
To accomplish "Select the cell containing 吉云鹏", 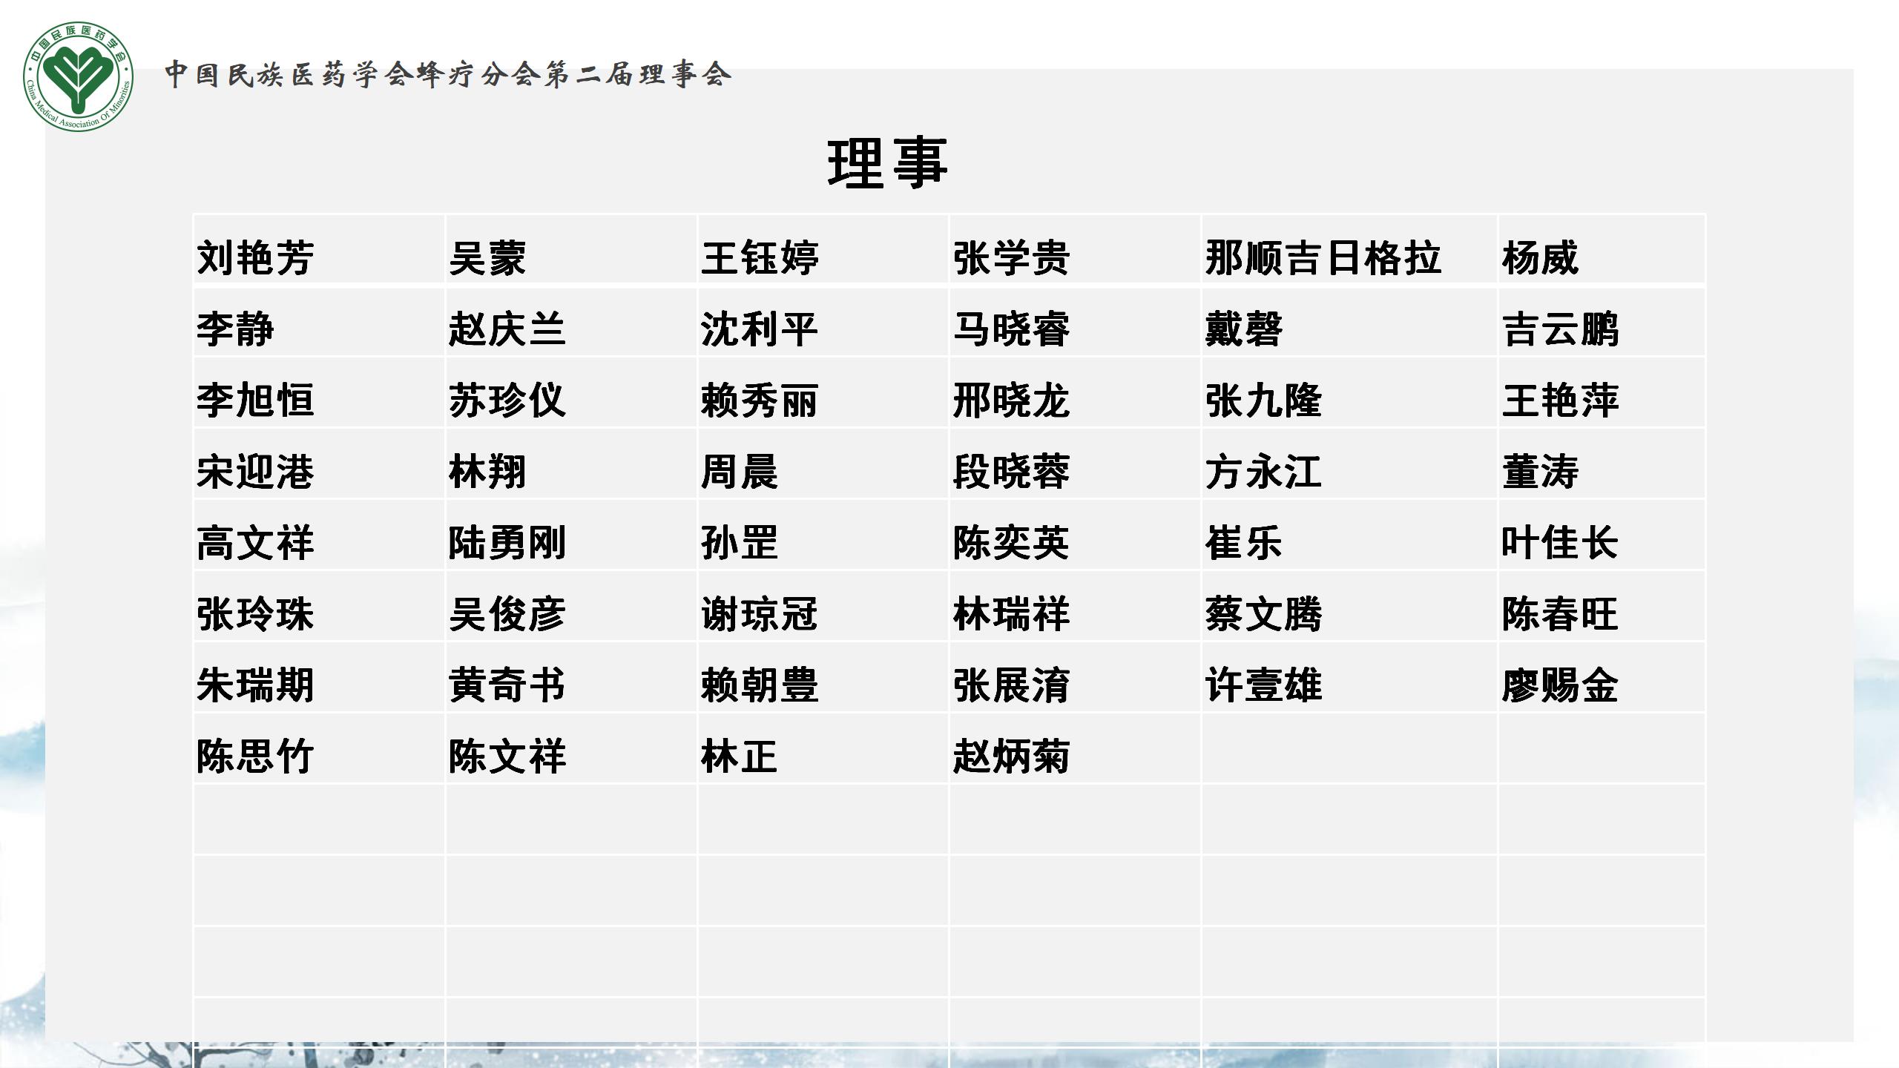I will coord(1560,329).
